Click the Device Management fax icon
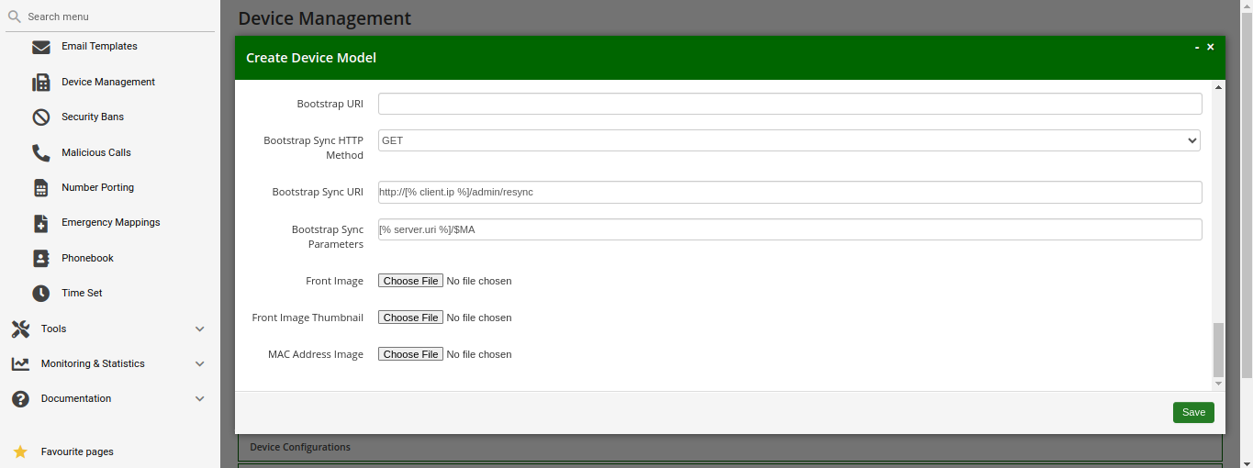 pos(41,83)
